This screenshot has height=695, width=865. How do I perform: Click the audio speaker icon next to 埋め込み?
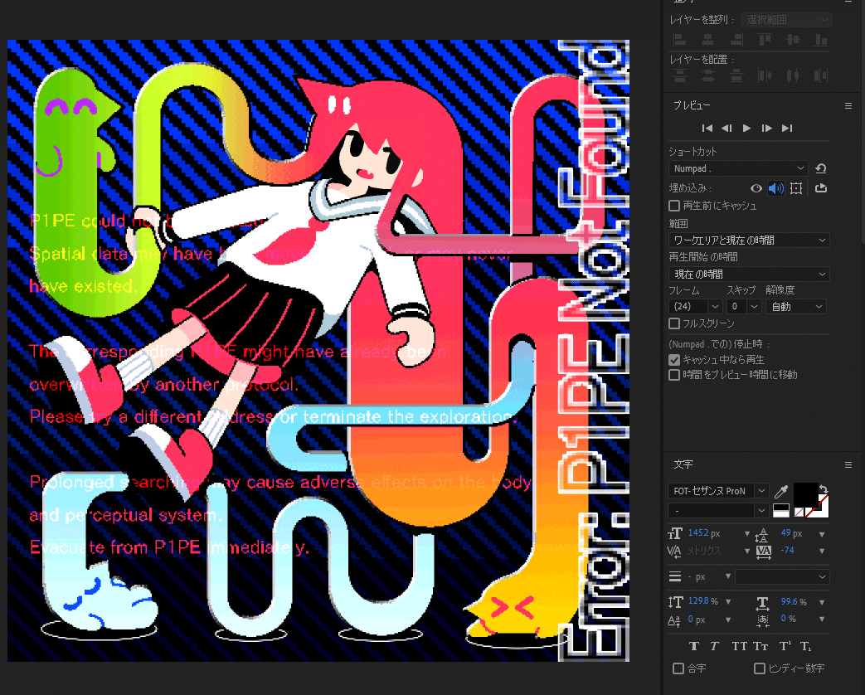tap(775, 187)
